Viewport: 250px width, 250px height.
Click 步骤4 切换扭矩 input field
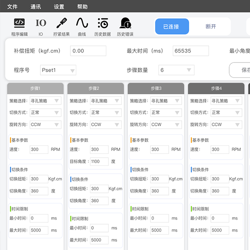click(220, 179)
